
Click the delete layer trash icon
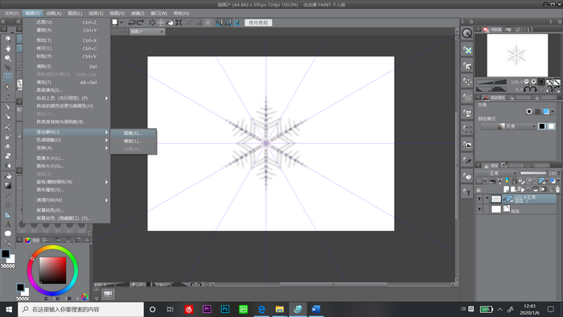point(557,189)
